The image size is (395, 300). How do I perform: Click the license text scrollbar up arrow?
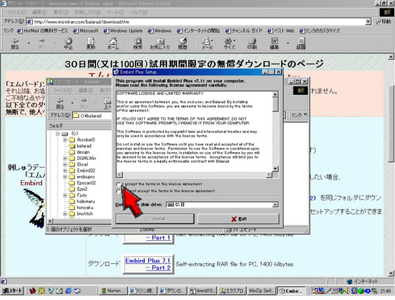pos(275,94)
